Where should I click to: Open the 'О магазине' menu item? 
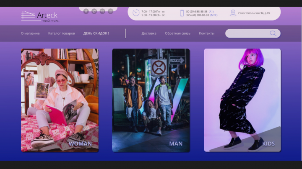[x=30, y=33]
